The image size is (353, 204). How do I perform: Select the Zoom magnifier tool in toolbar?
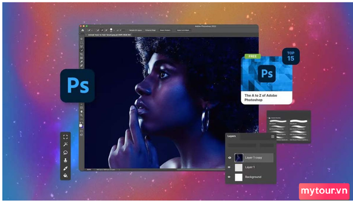[82, 115]
